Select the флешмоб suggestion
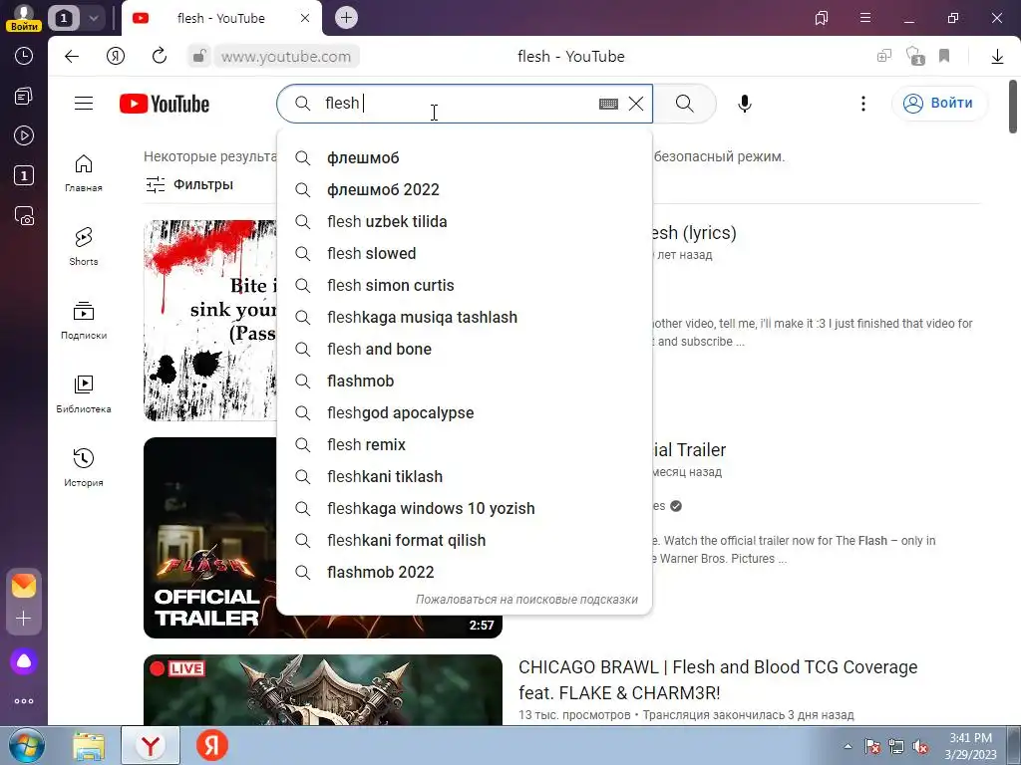Image resolution: width=1021 pixels, height=765 pixels. point(465,158)
